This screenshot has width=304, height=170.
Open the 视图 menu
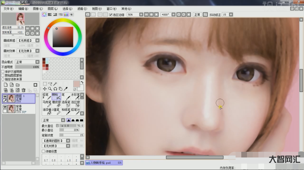coord(97,8)
